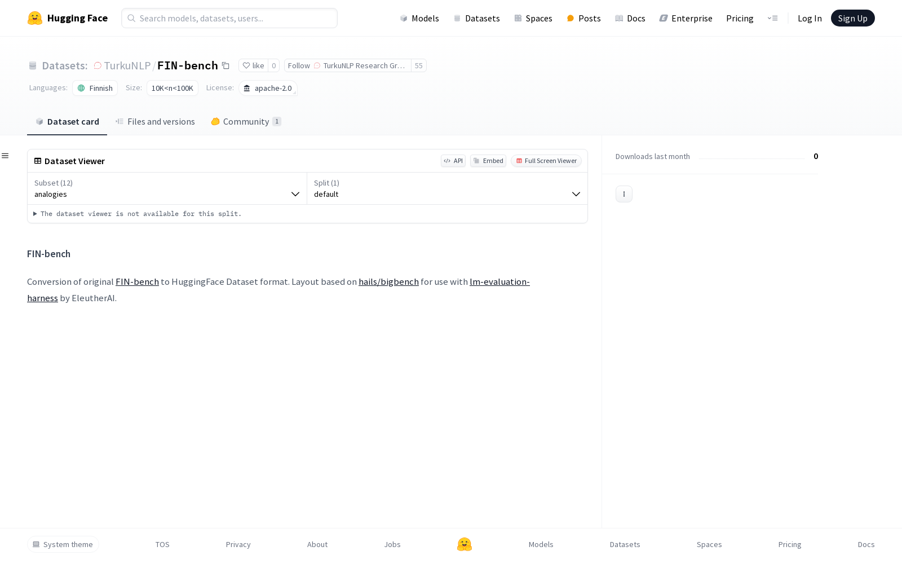Switch to Files and versions tab

[156, 121]
